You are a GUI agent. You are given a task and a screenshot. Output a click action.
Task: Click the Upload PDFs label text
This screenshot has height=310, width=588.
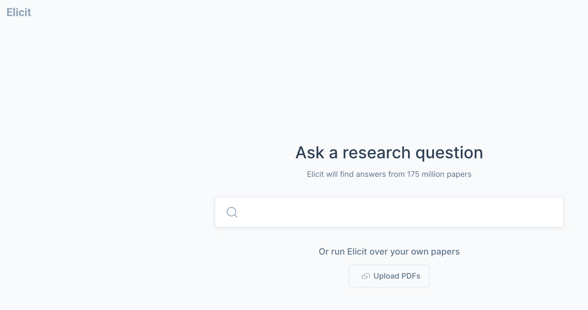coord(397,276)
